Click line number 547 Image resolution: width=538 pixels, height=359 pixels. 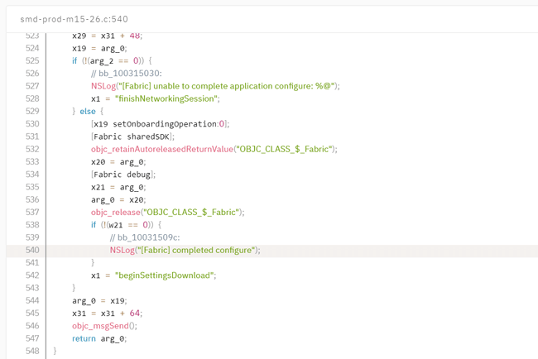coord(32,338)
